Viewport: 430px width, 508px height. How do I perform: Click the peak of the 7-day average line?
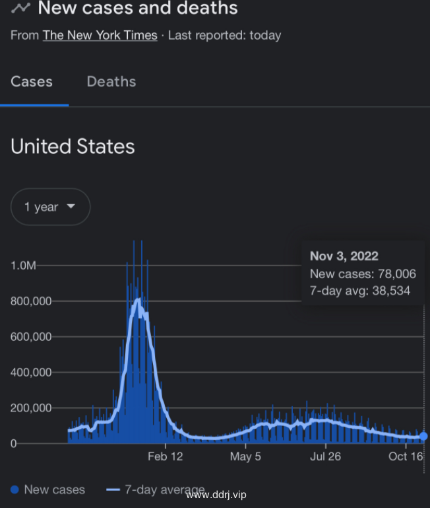coord(138,299)
